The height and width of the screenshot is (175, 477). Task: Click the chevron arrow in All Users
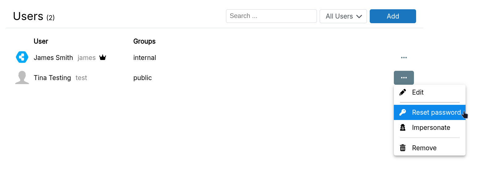coord(359,16)
